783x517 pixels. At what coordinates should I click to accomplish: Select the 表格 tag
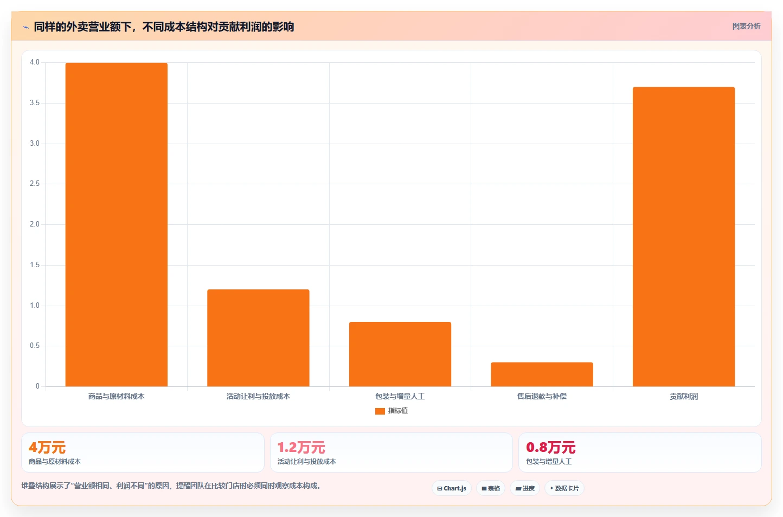click(x=491, y=488)
